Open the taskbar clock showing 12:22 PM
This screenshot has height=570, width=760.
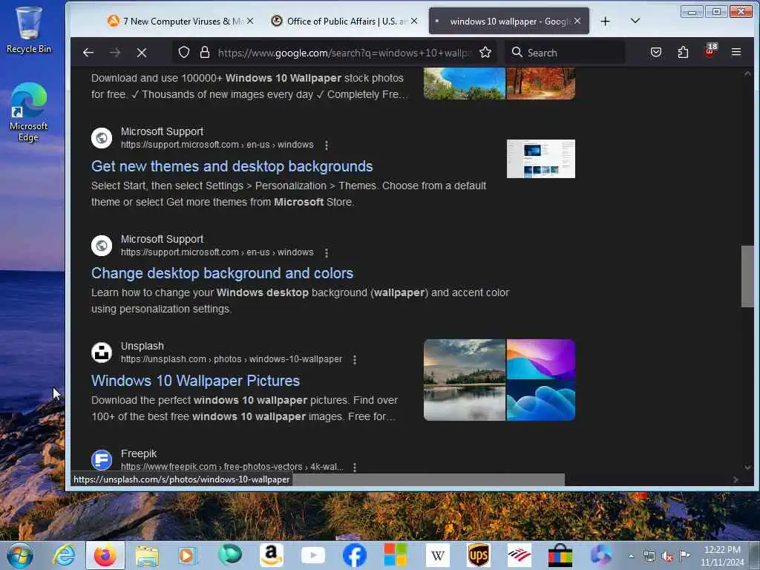(722, 556)
